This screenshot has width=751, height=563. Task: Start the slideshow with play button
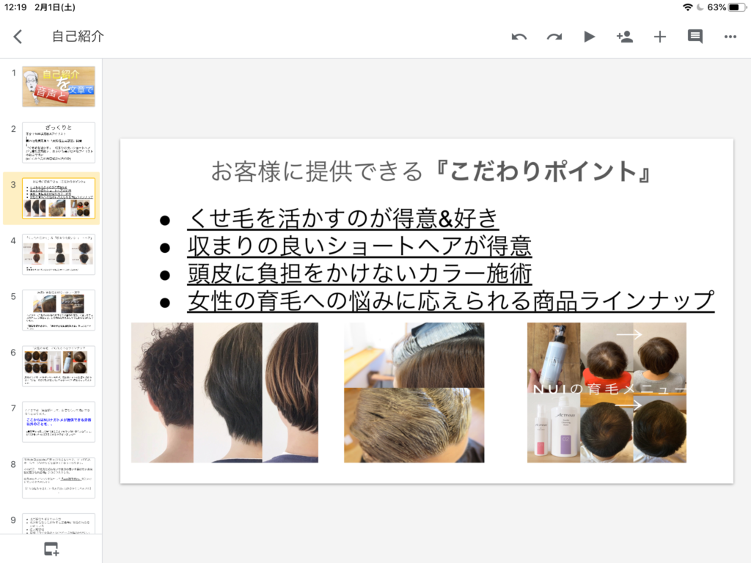coord(590,37)
